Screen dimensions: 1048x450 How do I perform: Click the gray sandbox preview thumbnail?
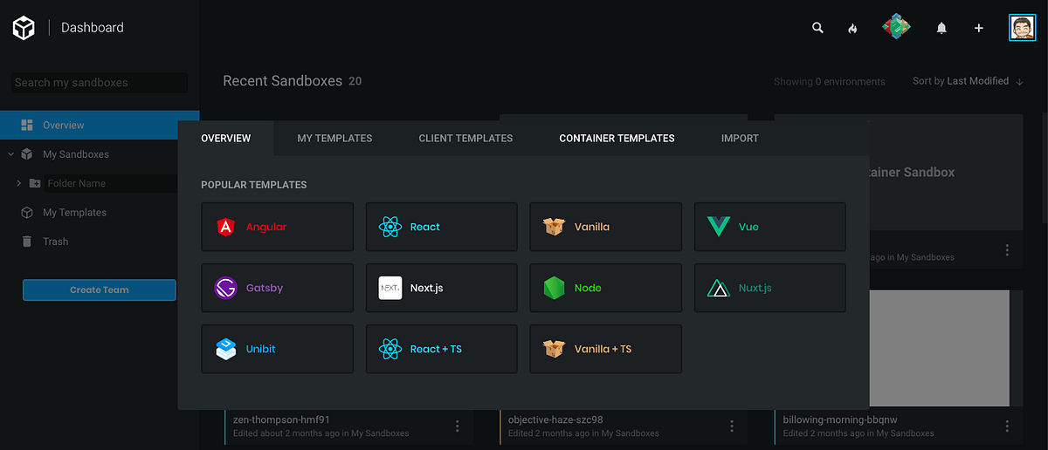[x=940, y=350]
